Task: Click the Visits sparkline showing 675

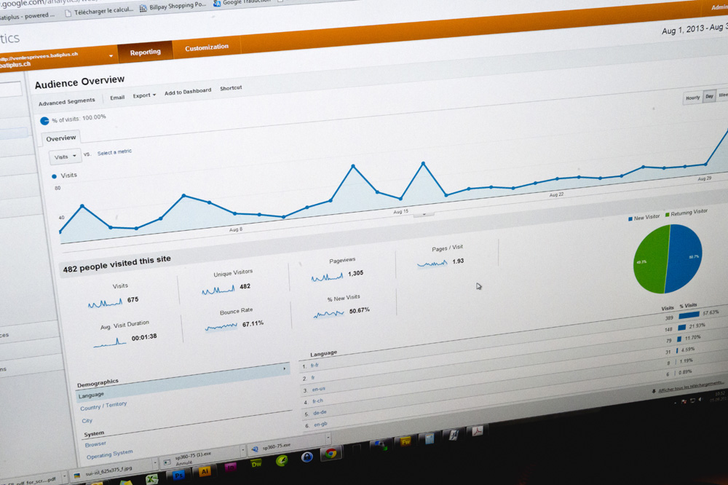Action: click(105, 304)
